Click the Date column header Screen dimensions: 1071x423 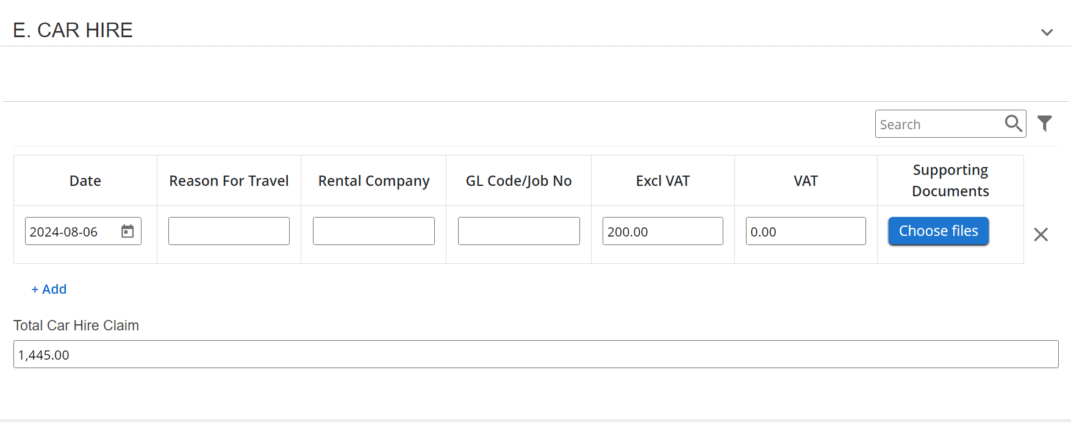pos(85,181)
